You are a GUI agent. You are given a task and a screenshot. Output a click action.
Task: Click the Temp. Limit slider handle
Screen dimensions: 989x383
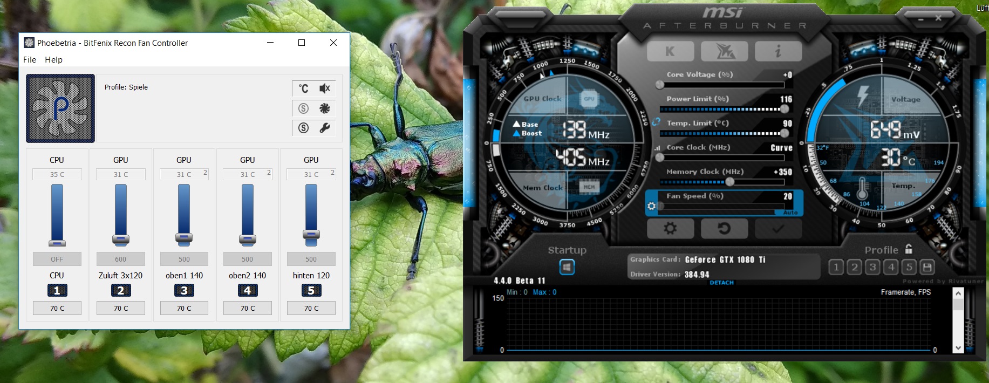785,133
